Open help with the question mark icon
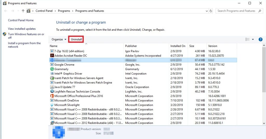Screen dimensions: 266x139 click(x=261, y=39)
